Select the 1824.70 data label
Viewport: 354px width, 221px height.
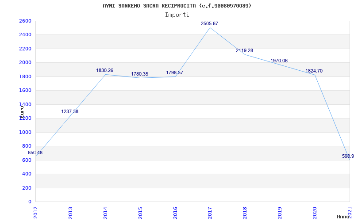pyautogui.click(x=314, y=71)
